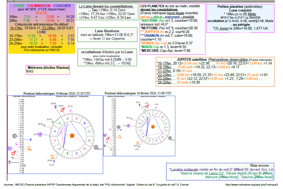Click the '*SATURNE-Aqr' planet entry
Screen dimensions: 283x189
152,21
